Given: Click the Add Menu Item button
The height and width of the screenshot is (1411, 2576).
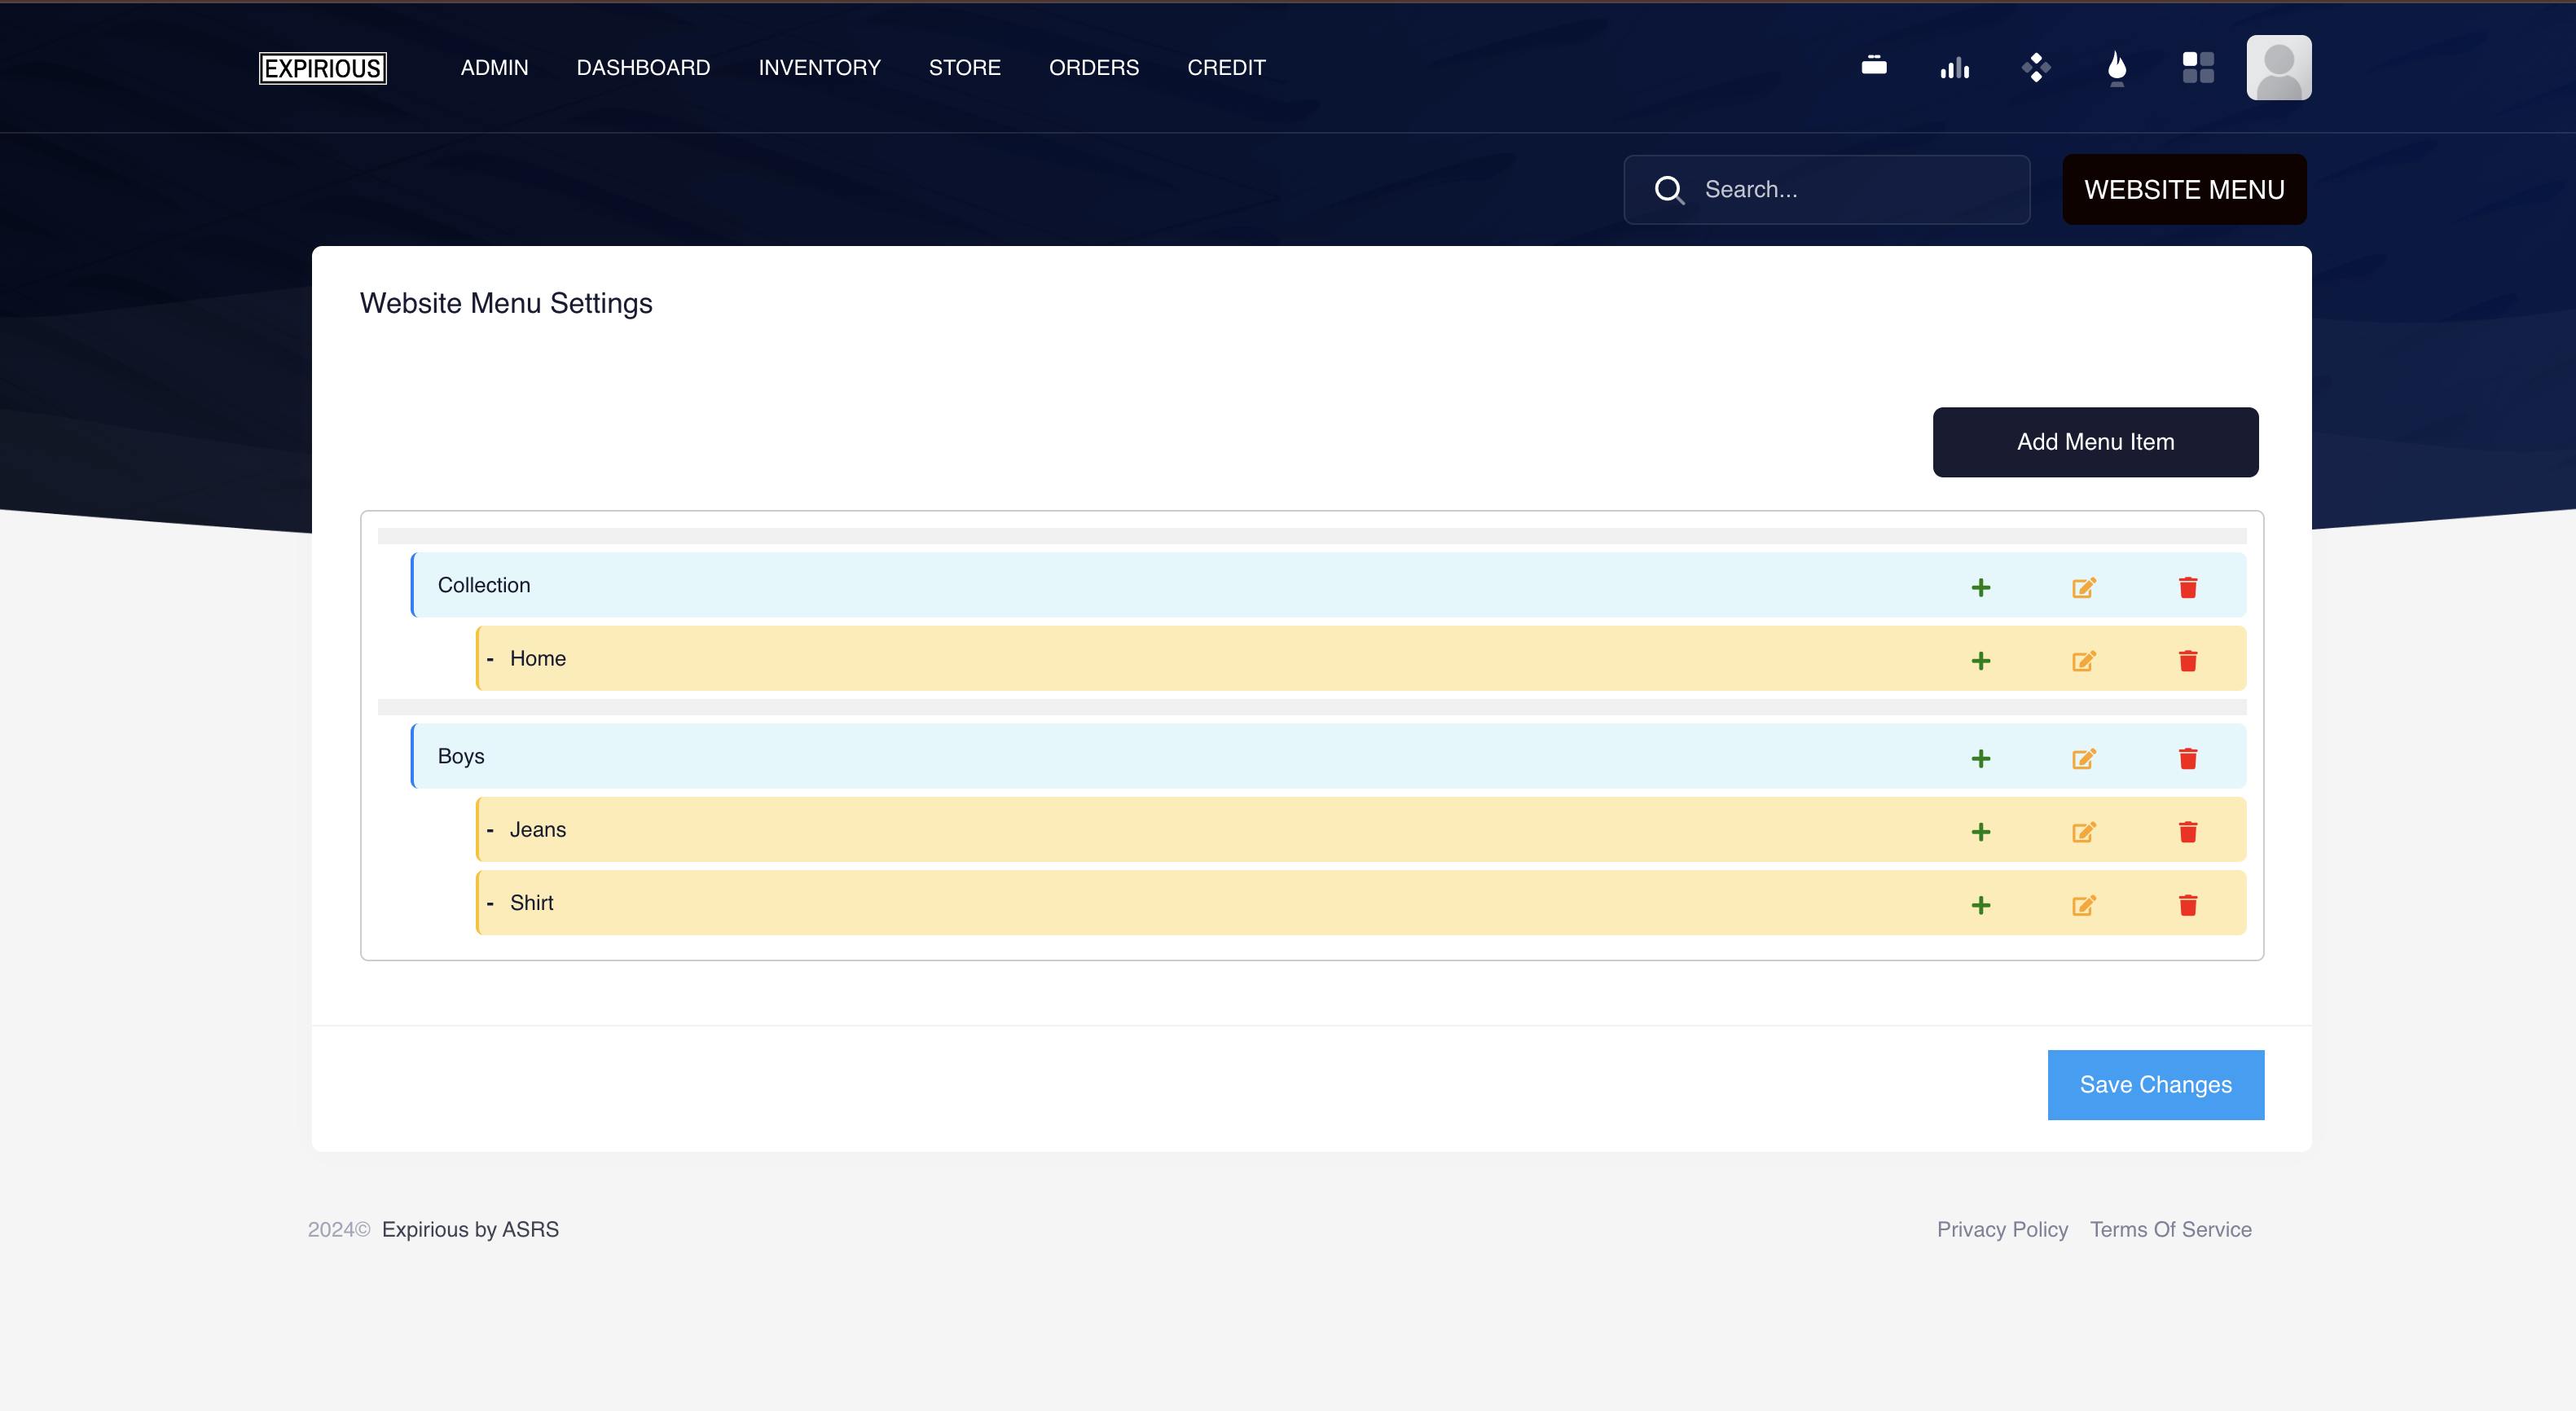Looking at the screenshot, I should pyautogui.click(x=2095, y=442).
